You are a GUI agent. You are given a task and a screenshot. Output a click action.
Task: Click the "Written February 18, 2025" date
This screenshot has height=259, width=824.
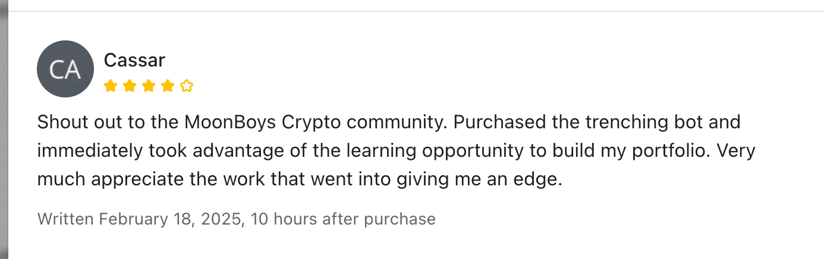(139, 219)
